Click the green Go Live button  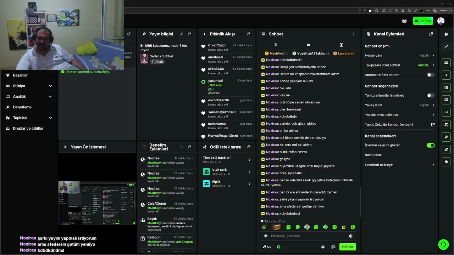tap(423, 21)
